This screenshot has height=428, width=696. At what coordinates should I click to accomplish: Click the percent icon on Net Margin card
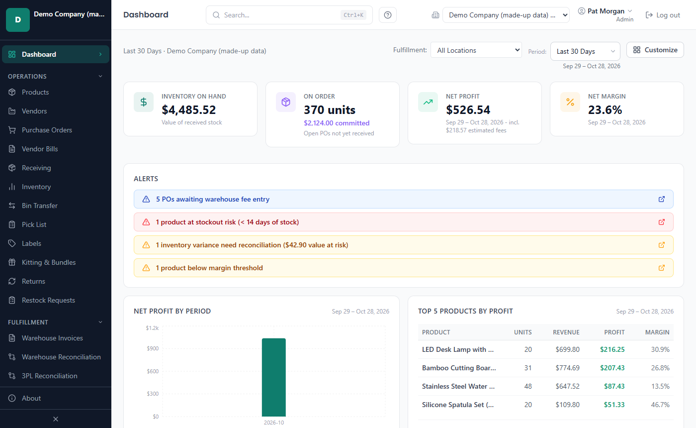[570, 102]
